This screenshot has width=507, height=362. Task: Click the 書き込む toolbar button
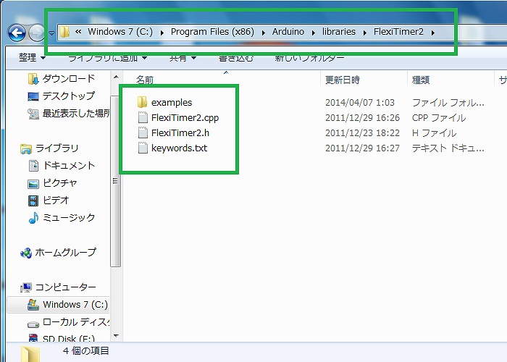click(236, 57)
